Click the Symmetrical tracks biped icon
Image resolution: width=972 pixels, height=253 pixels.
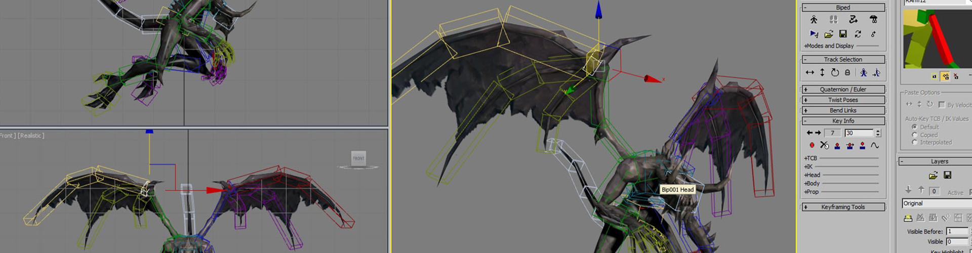click(864, 73)
